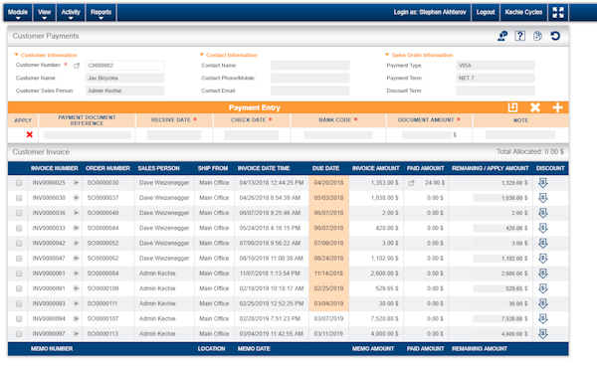This screenshot has width=597, height=370.
Task: Click the fullscreen expand icon in top bar
Action: pyautogui.click(x=558, y=12)
